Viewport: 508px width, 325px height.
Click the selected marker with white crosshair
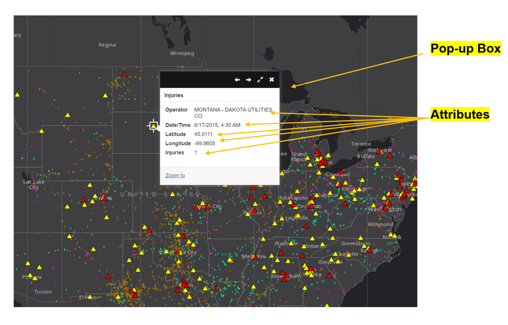(153, 126)
